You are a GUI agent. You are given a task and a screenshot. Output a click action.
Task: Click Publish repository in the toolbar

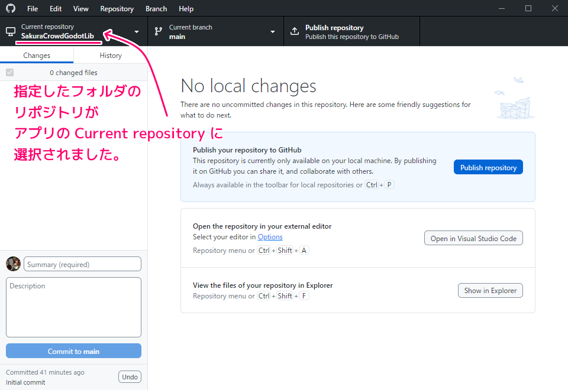click(351, 31)
